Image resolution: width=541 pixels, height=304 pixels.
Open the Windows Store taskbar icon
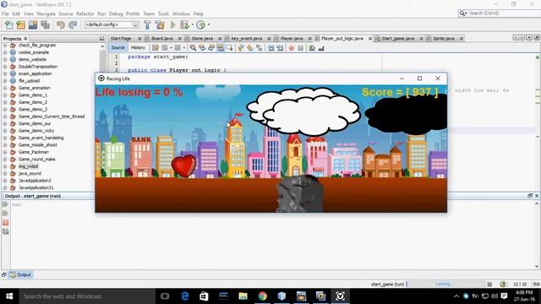point(204,296)
